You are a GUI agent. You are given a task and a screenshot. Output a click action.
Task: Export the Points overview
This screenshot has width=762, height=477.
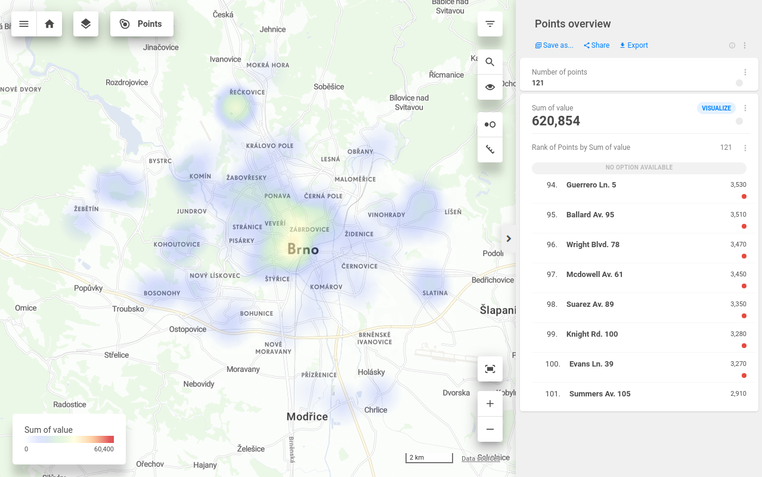coord(633,45)
